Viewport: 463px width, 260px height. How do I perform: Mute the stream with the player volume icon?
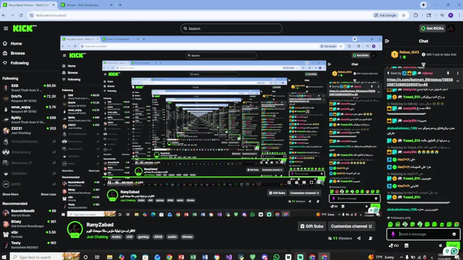(117, 182)
